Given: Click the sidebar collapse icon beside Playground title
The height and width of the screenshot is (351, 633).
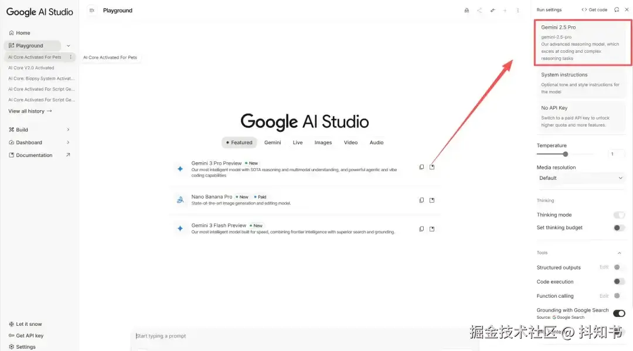Looking at the screenshot, I should tap(91, 11).
